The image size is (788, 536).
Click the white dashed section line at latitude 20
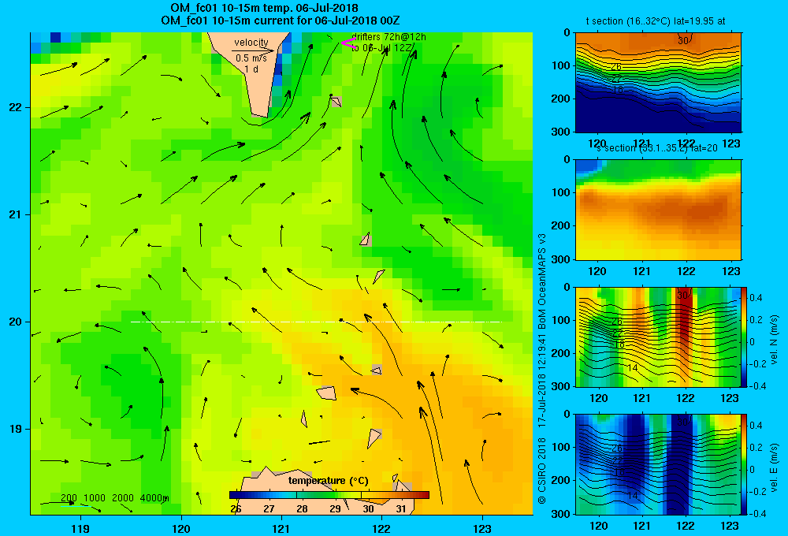point(316,322)
